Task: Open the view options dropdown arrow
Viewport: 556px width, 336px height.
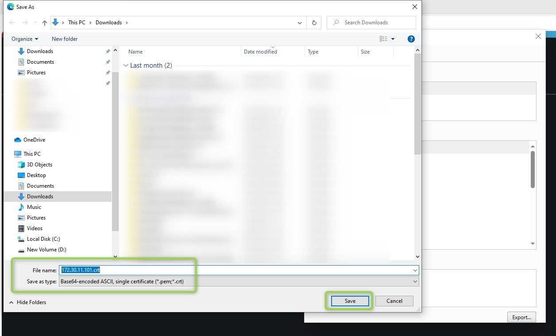Action: pos(393,39)
